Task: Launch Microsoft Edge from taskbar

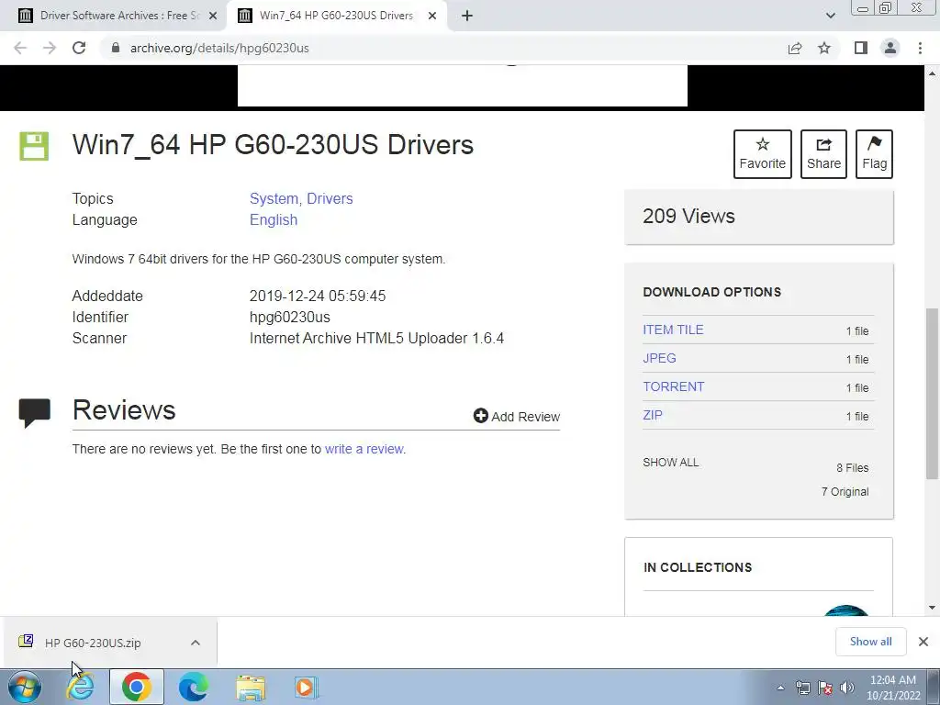Action: (193, 687)
